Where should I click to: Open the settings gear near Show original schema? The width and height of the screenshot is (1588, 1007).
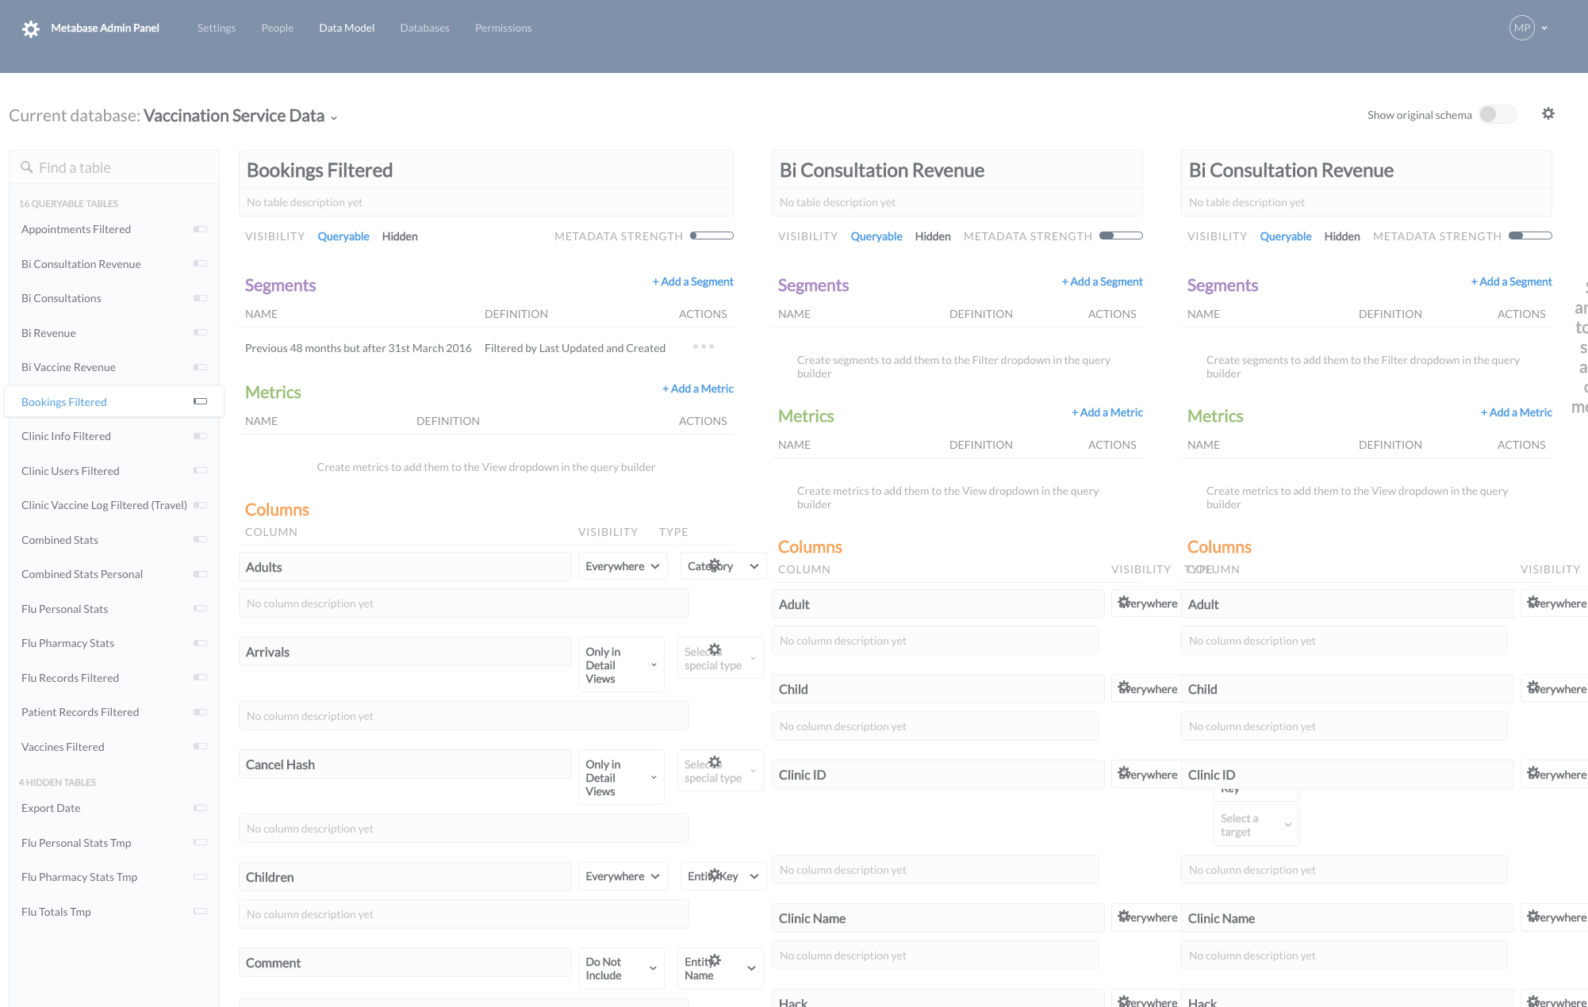1548,113
